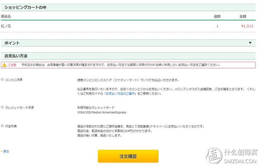The height and width of the screenshot is (166, 259).
Task: Click the quantity value 1 for 紅ノ花
Action: tap(218, 26)
